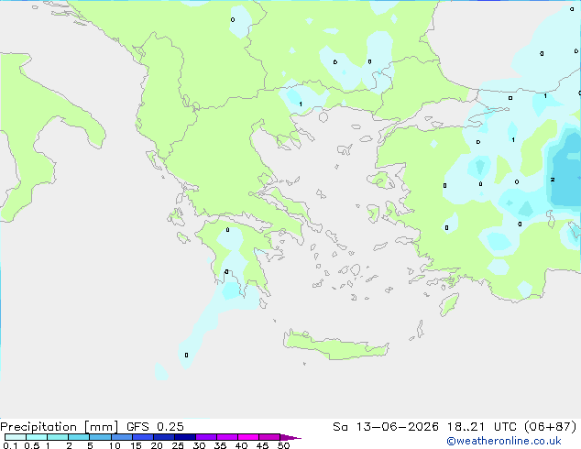Pick the 10–15 mm legend color swatch

[x=121, y=437]
